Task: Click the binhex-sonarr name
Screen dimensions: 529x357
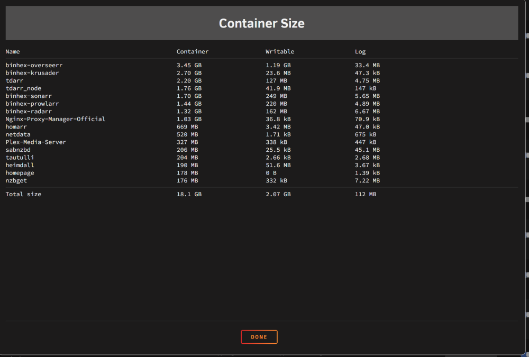Action: (29, 96)
